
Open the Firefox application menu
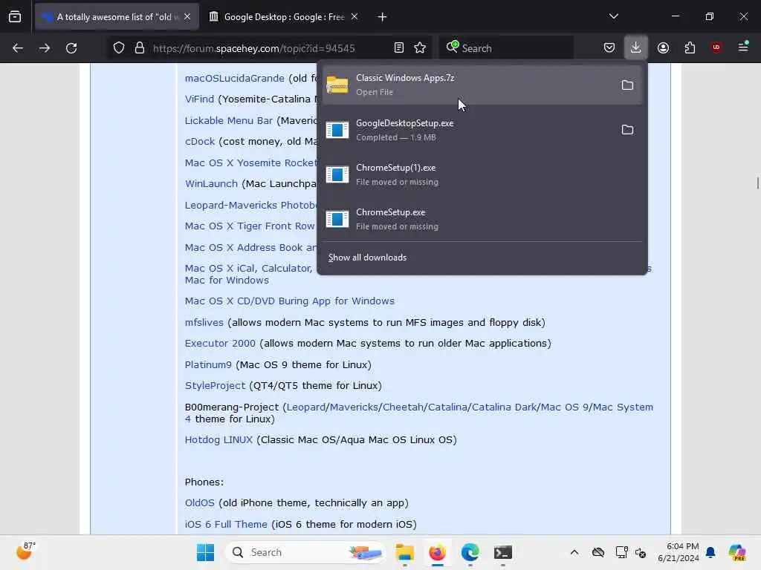pyautogui.click(x=743, y=47)
